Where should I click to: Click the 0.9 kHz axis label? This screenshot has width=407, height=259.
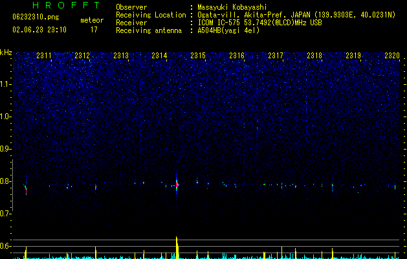pyautogui.click(x=6, y=149)
